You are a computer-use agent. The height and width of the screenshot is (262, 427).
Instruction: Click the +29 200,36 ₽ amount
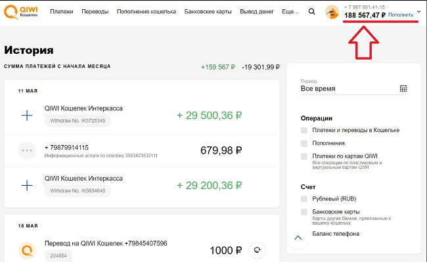click(209, 186)
